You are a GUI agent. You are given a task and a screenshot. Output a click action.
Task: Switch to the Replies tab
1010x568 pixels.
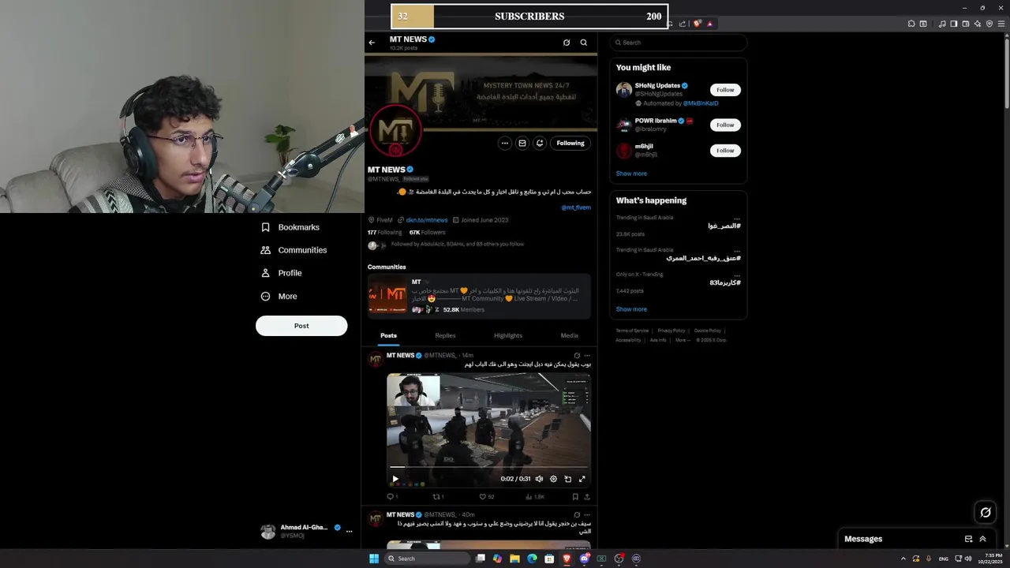(x=445, y=335)
